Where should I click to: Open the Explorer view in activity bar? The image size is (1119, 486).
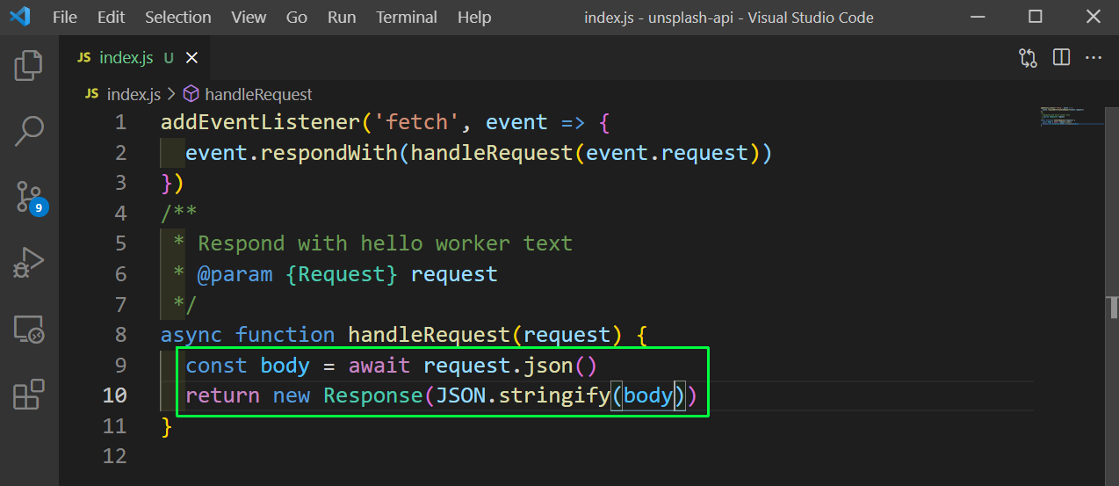click(x=29, y=66)
